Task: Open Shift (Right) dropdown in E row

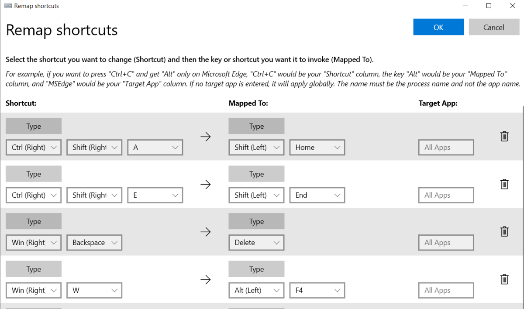Action: 94,195
